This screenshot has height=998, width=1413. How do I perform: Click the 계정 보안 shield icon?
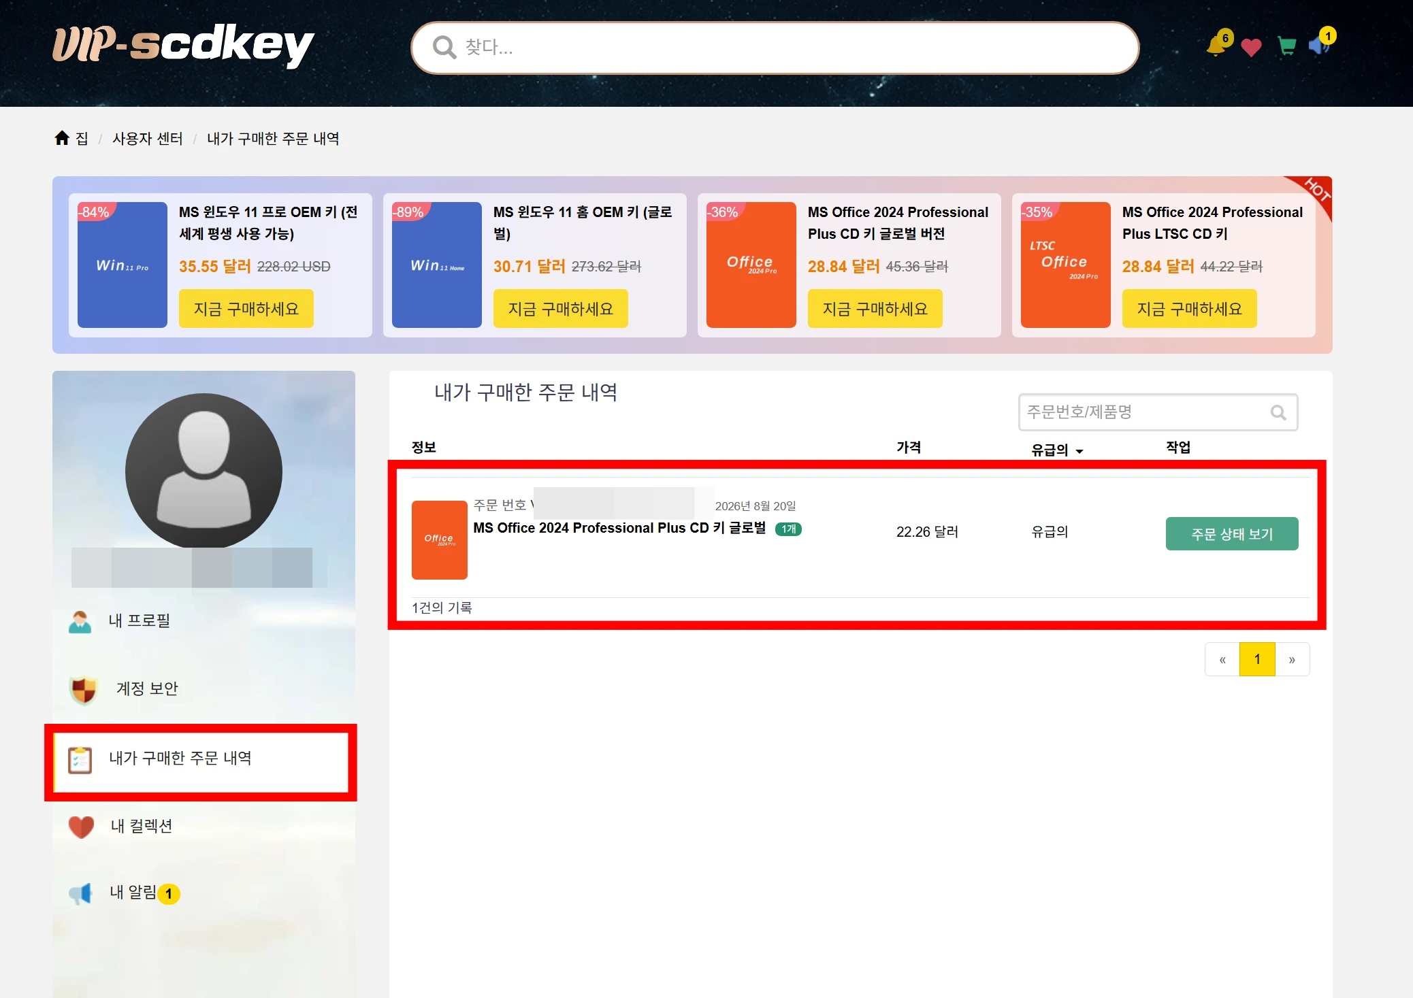(x=83, y=689)
